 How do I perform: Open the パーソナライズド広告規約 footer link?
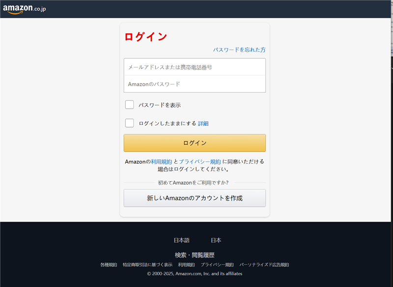click(264, 264)
